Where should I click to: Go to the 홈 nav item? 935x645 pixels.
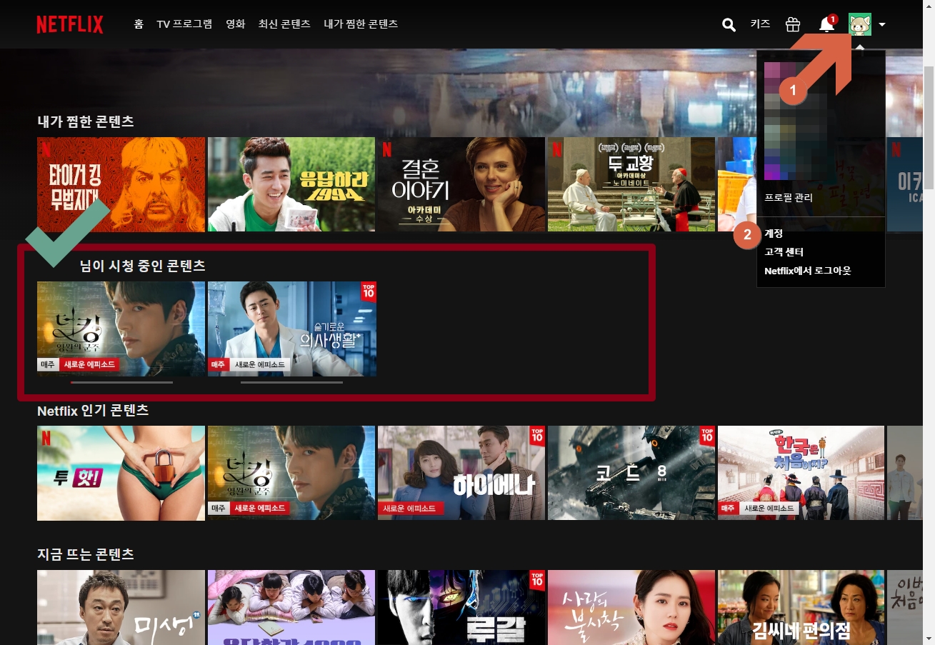click(x=139, y=24)
